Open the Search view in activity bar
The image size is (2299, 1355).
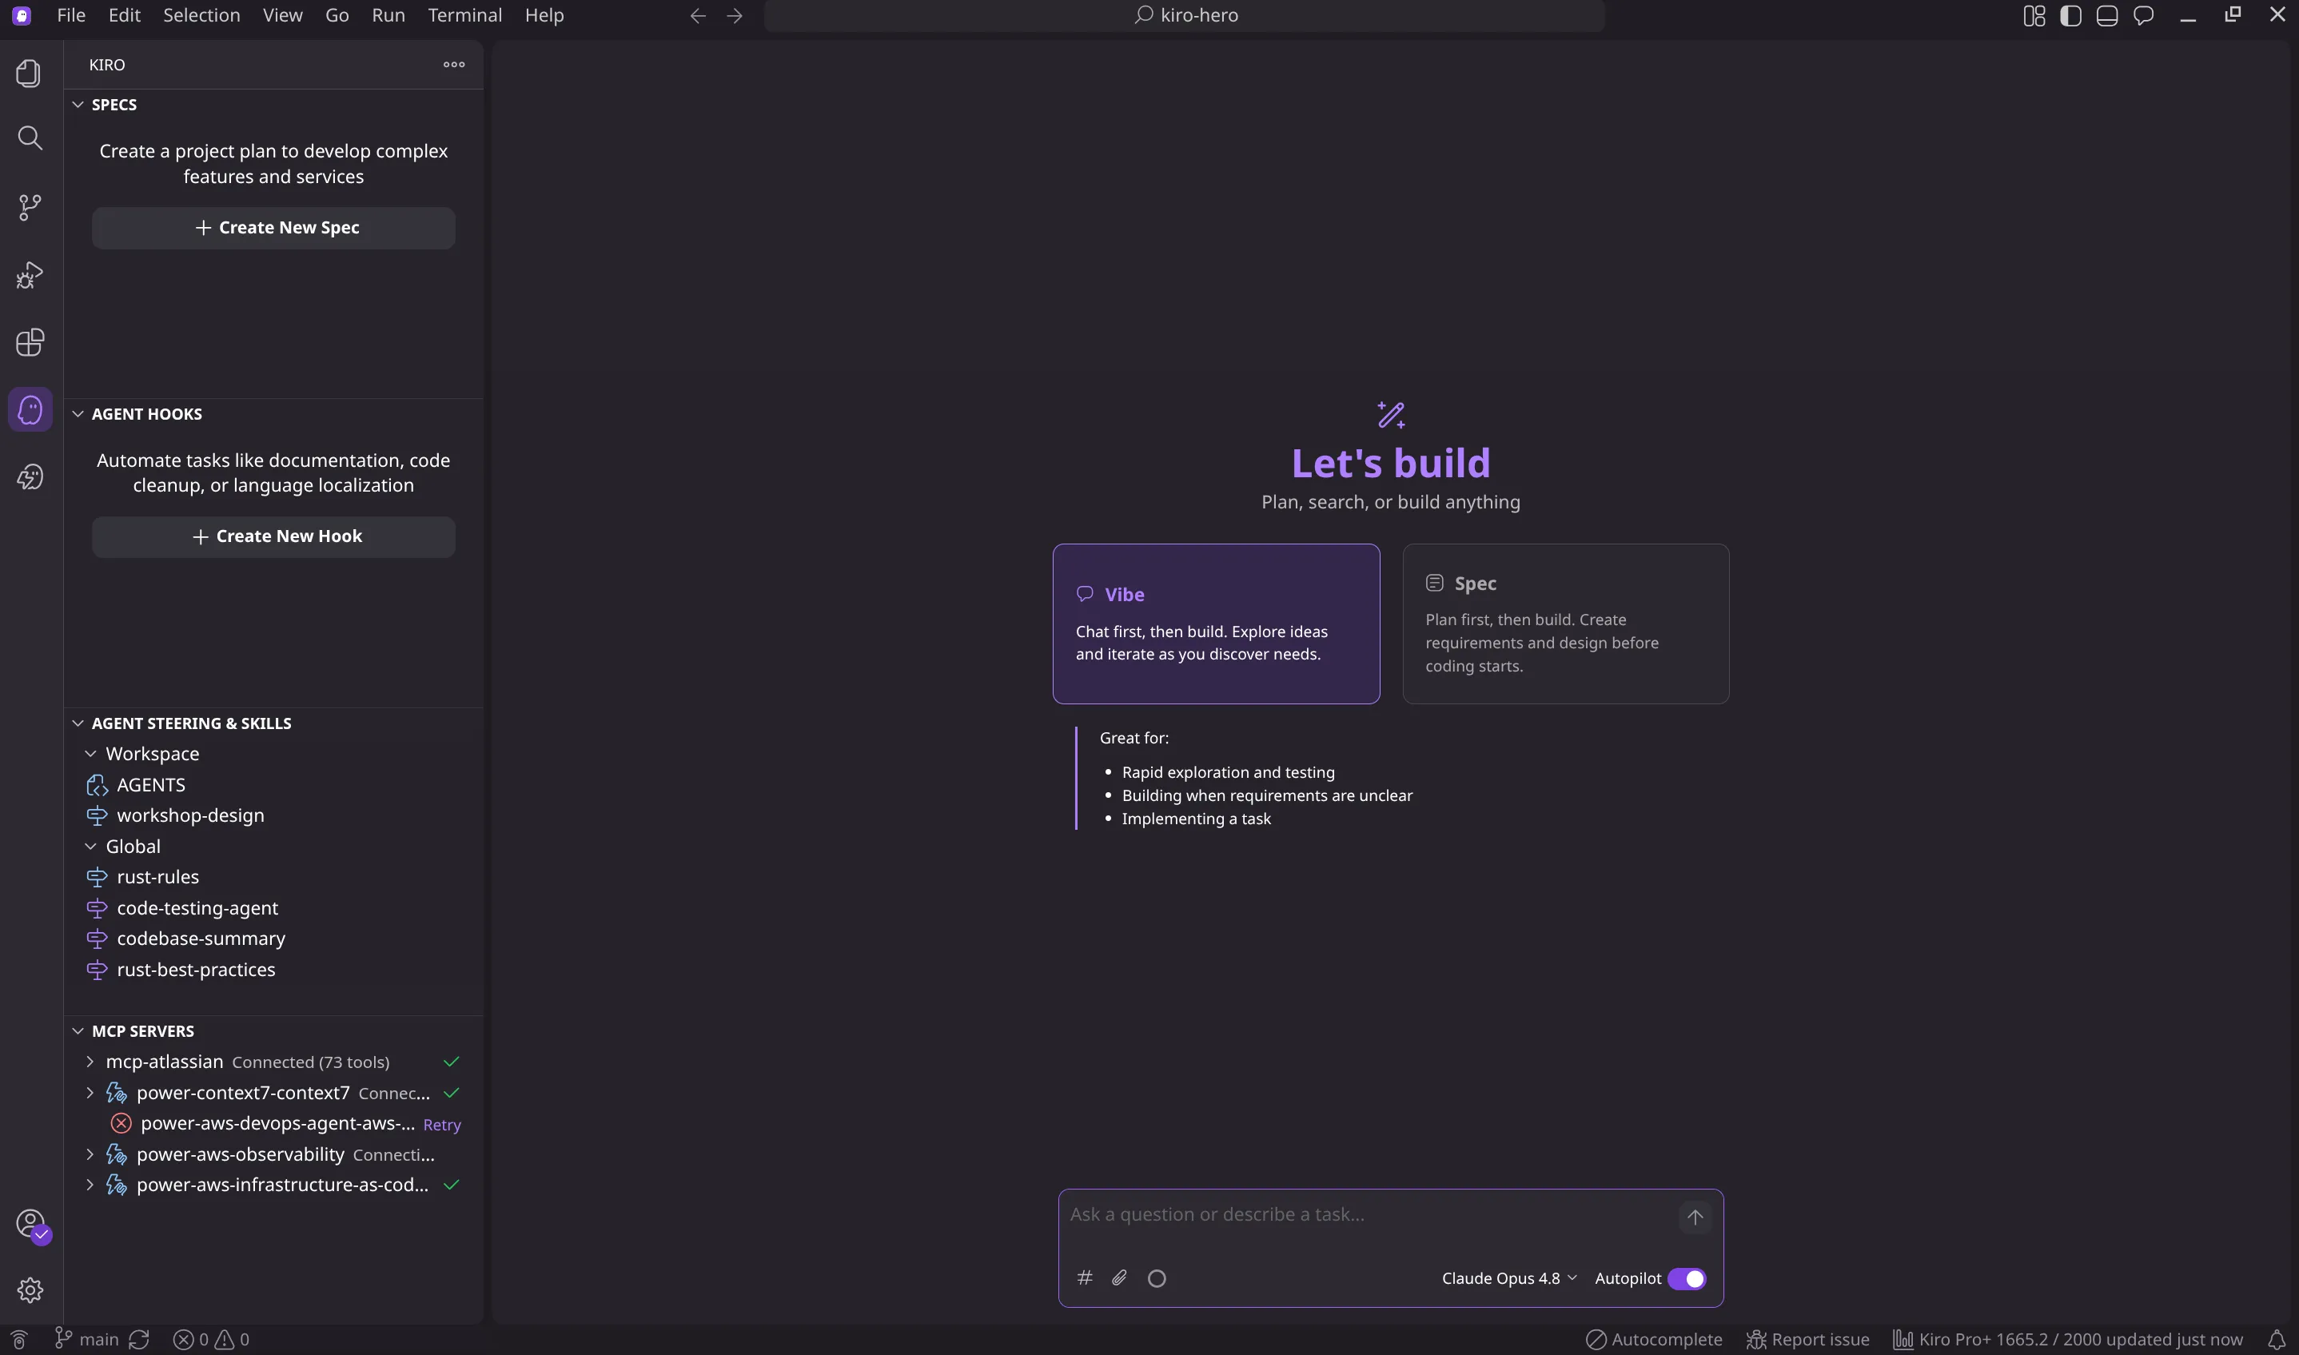[30, 139]
